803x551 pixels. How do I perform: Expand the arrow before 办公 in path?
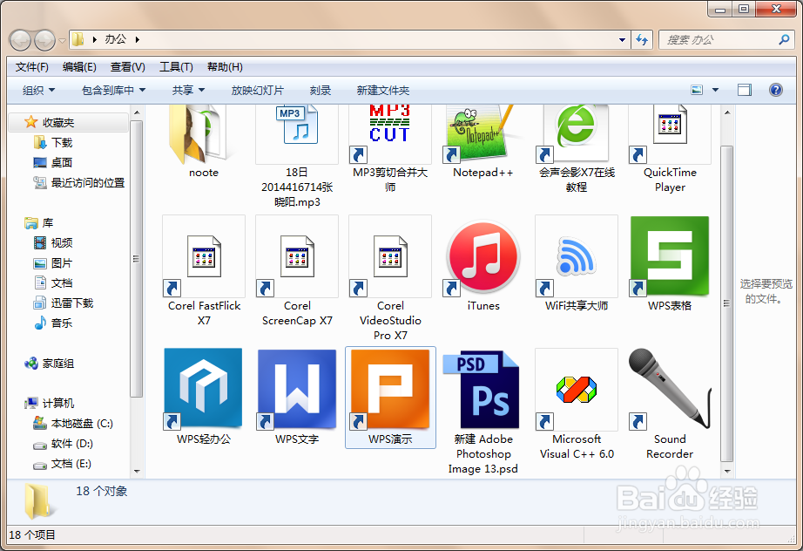(95, 39)
